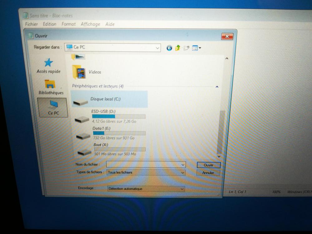
Task: Click the Boot (X:) capacity bar
Action: [x=120, y=149]
